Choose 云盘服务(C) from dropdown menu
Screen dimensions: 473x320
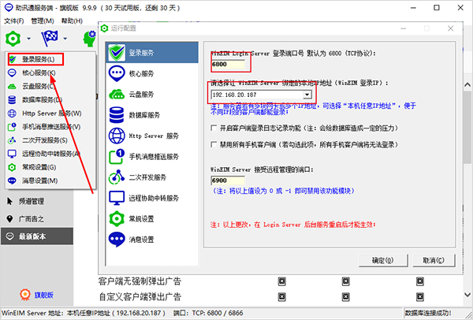coord(50,86)
